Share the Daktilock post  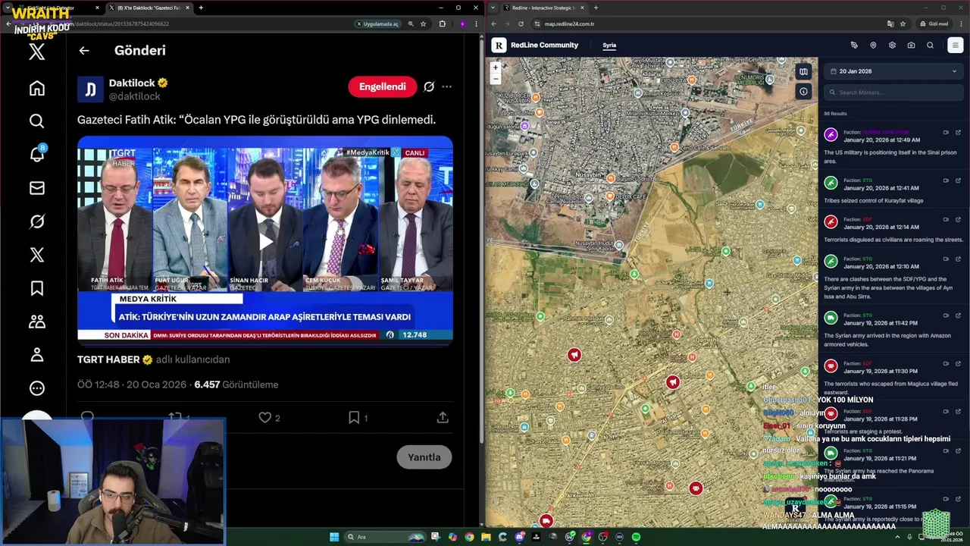(443, 417)
